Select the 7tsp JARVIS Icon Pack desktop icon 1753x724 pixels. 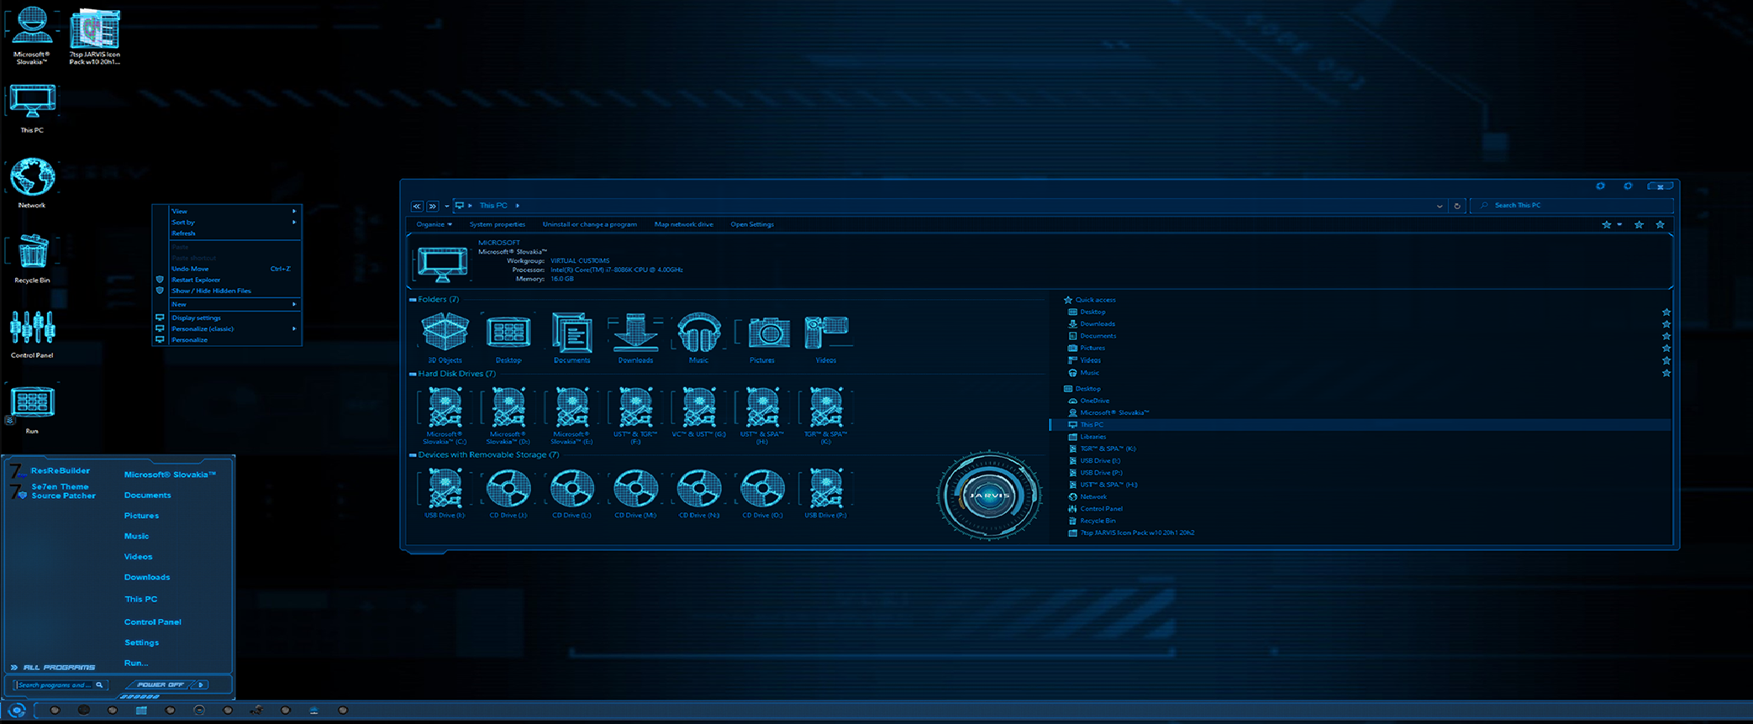pyautogui.click(x=95, y=29)
